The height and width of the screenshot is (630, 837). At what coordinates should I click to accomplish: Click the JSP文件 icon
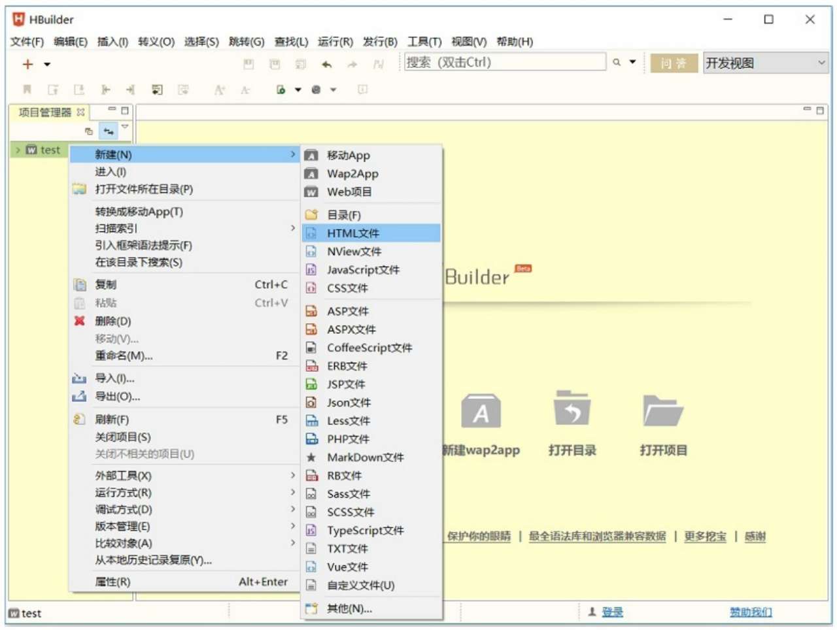point(311,384)
